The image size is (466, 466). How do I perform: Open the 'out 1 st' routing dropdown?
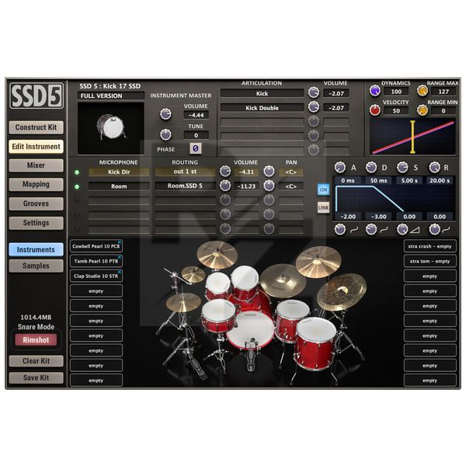pos(185,172)
